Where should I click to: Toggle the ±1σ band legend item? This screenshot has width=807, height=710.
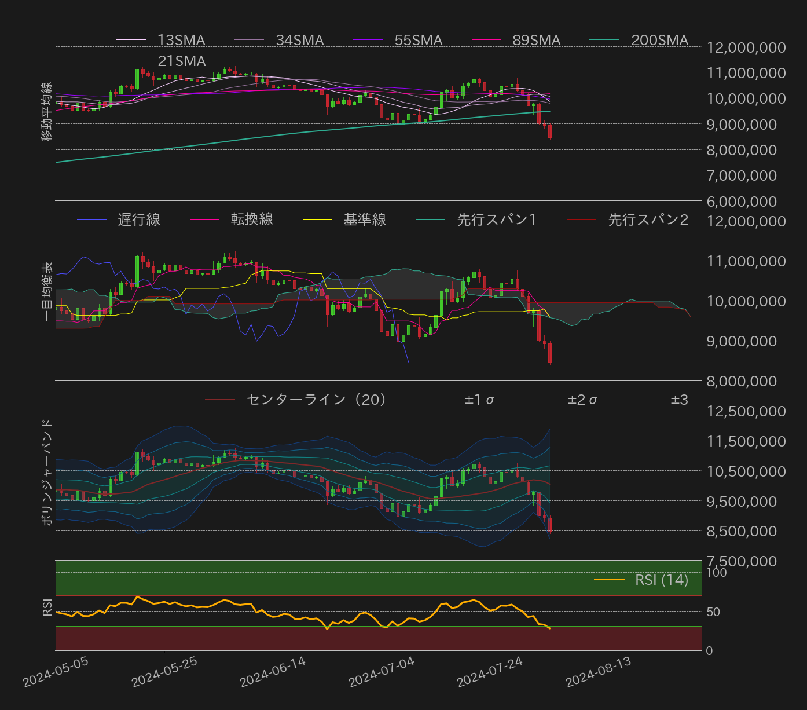(x=479, y=400)
